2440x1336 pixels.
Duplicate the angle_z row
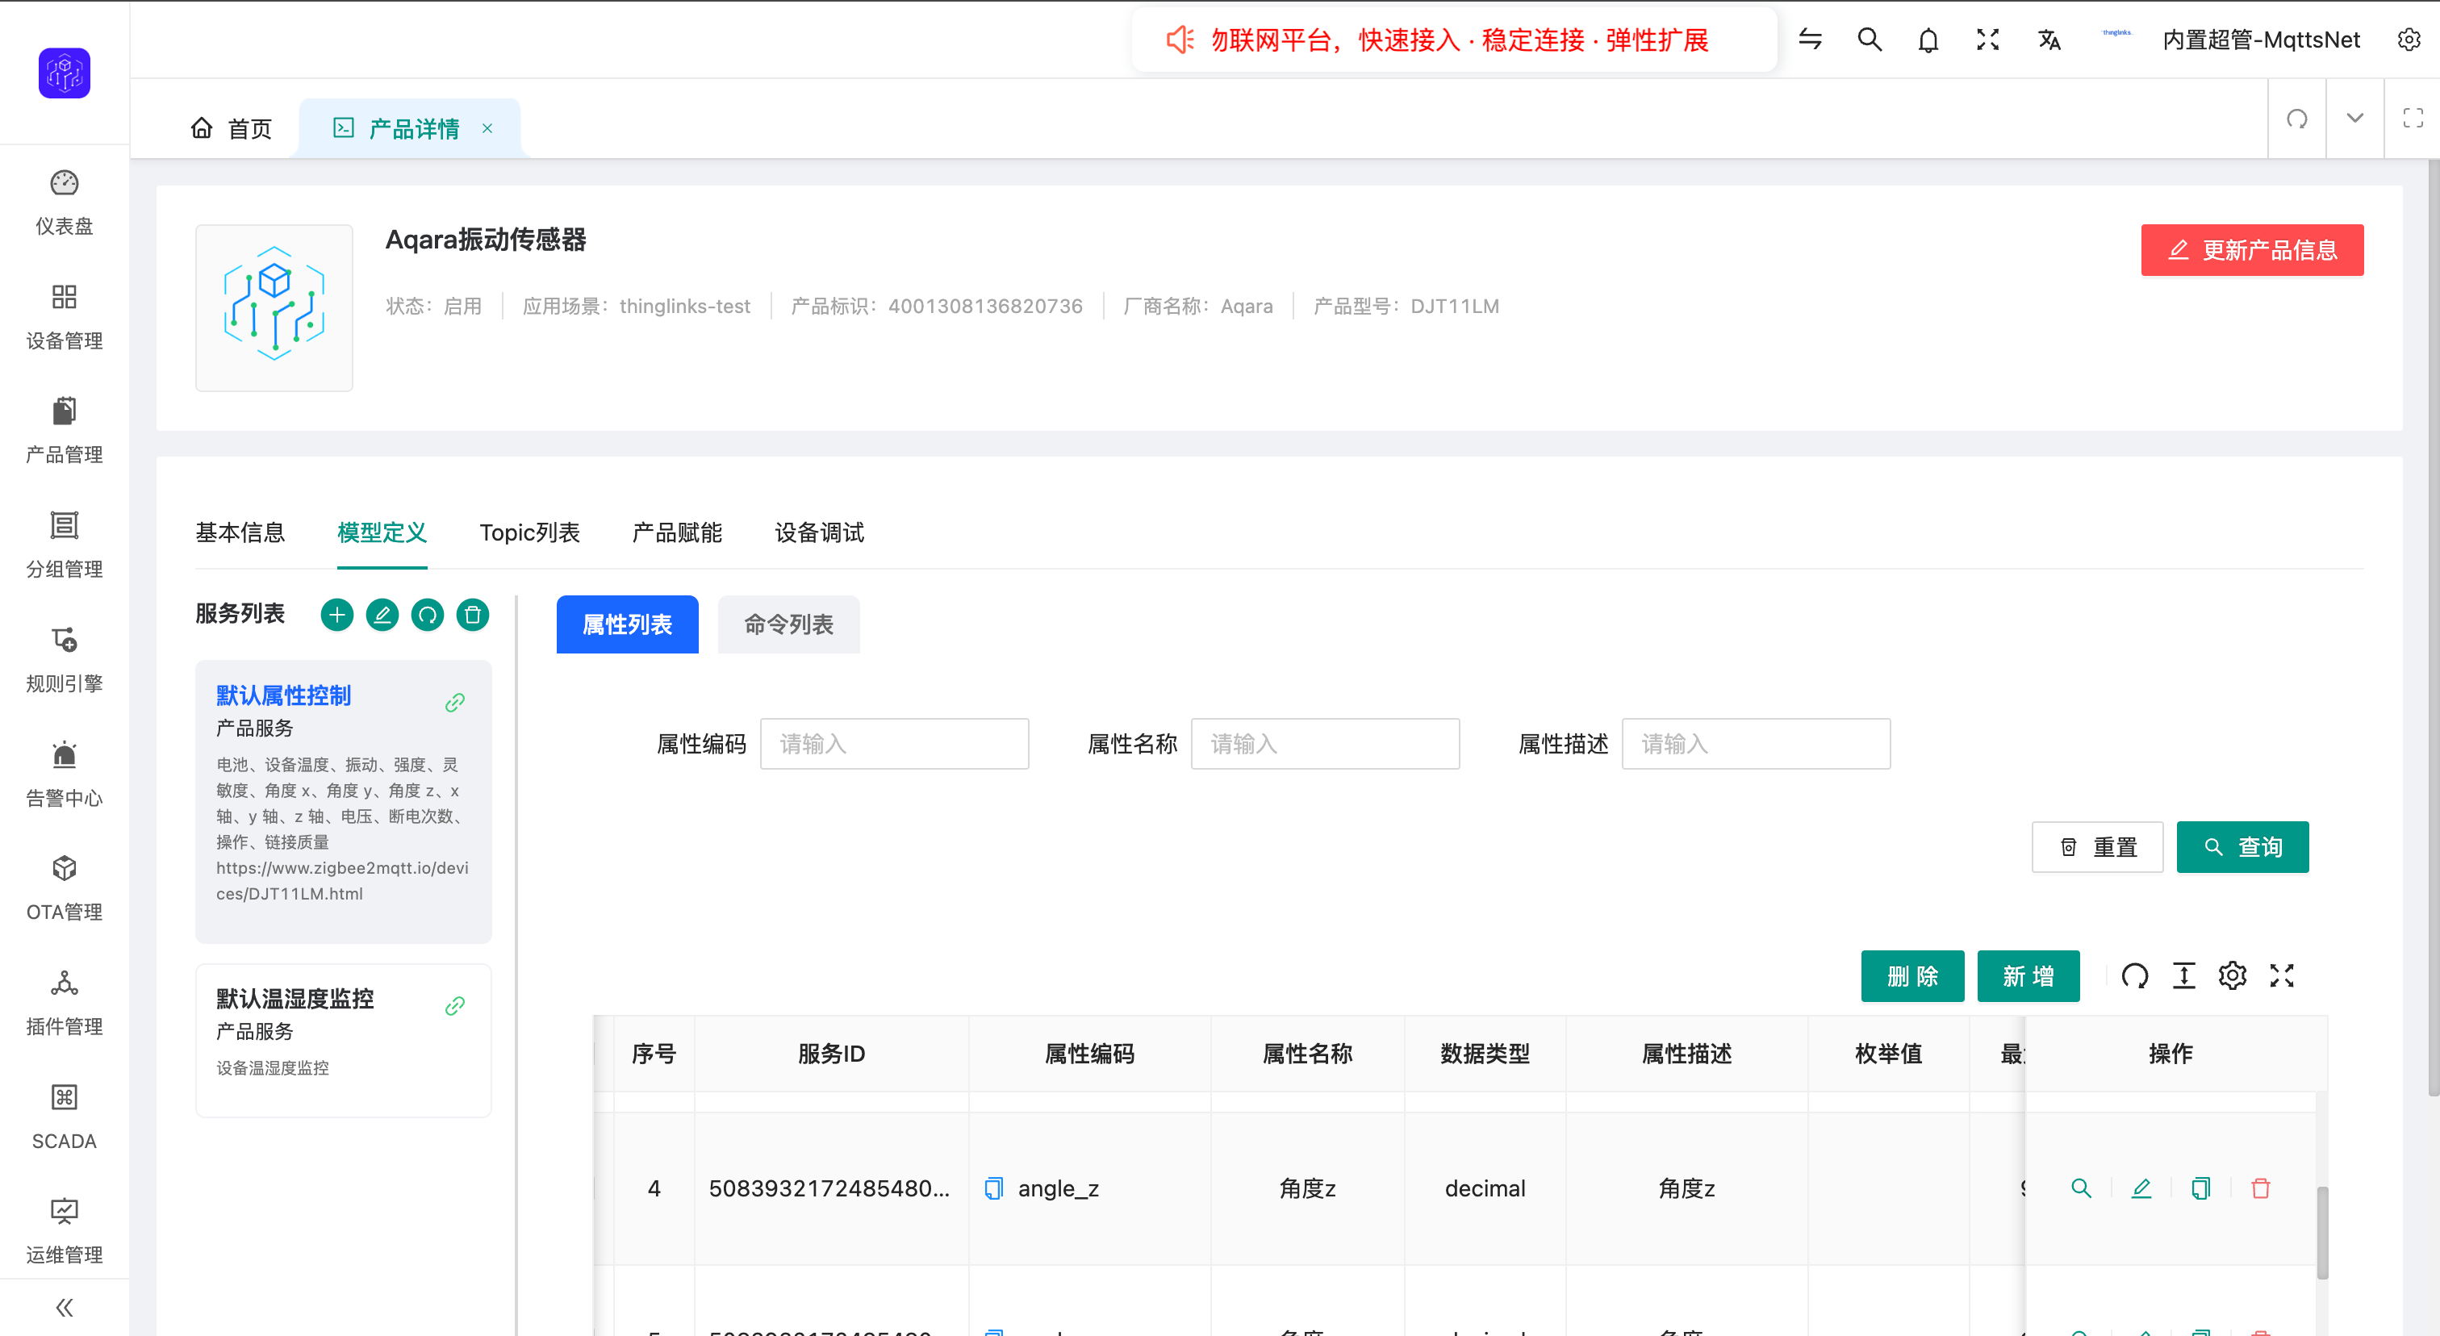tap(2201, 1189)
